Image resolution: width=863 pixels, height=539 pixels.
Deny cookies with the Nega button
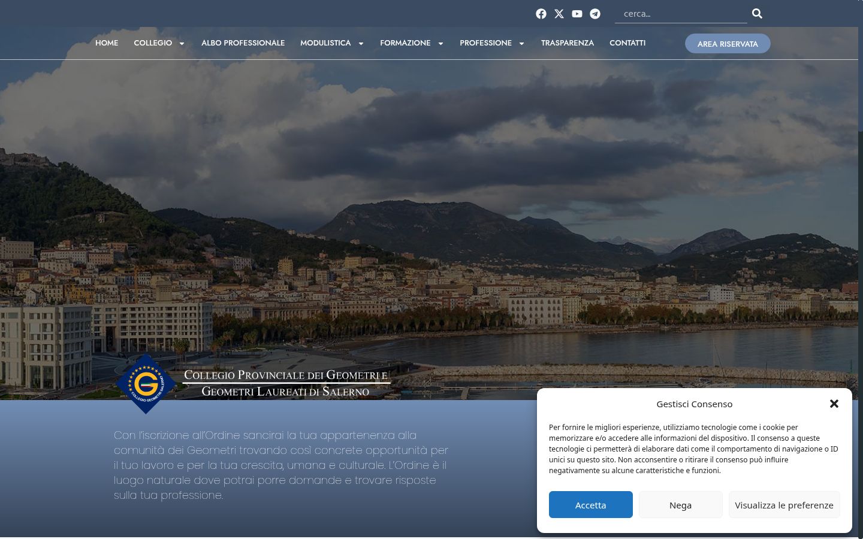click(x=681, y=505)
